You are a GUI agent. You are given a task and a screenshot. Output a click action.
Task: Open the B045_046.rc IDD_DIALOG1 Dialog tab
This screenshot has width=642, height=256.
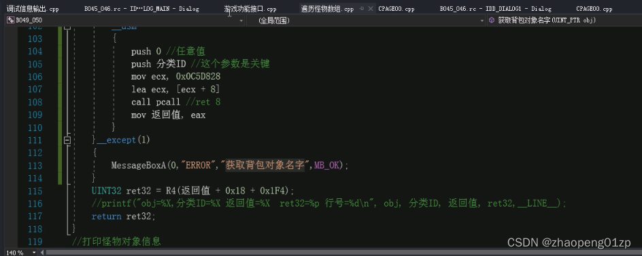tap(495, 9)
